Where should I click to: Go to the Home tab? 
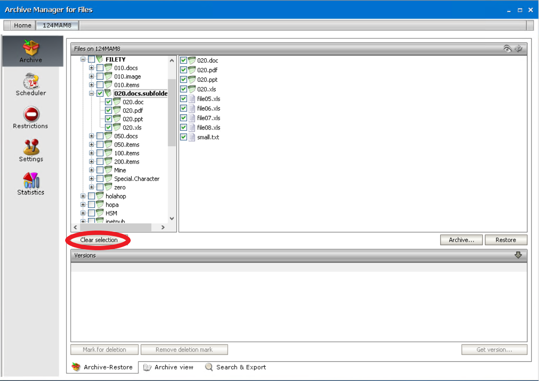point(23,25)
